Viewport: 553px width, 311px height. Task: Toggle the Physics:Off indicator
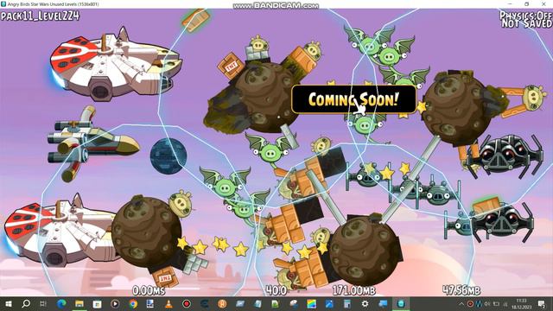[525, 16]
